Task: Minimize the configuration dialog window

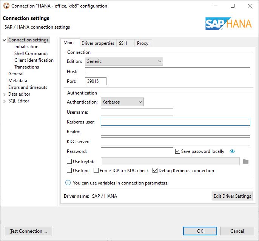Action: tap(216, 6)
